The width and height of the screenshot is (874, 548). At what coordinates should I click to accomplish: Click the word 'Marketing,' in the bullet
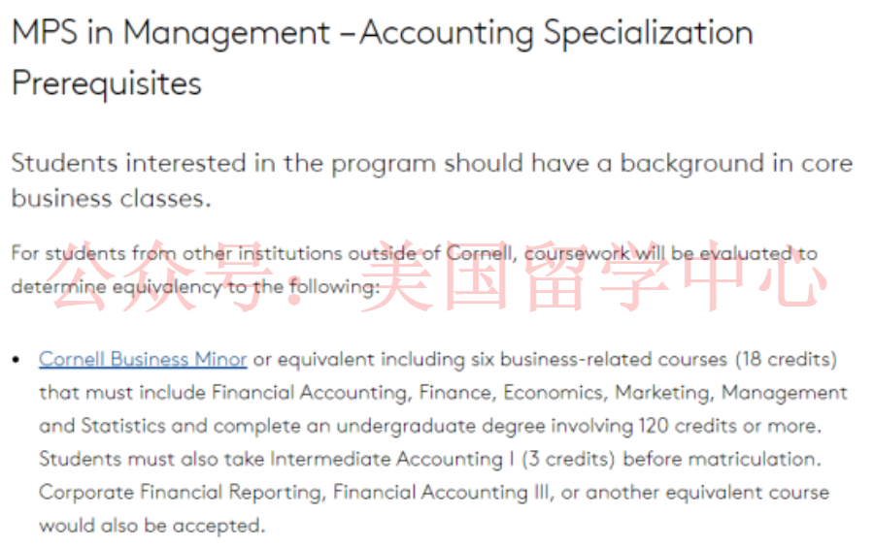(x=664, y=393)
